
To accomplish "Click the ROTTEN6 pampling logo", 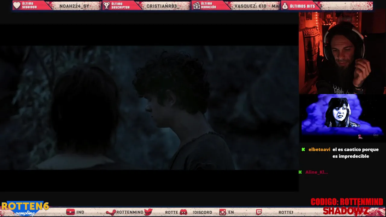I will tap(25, 209).
